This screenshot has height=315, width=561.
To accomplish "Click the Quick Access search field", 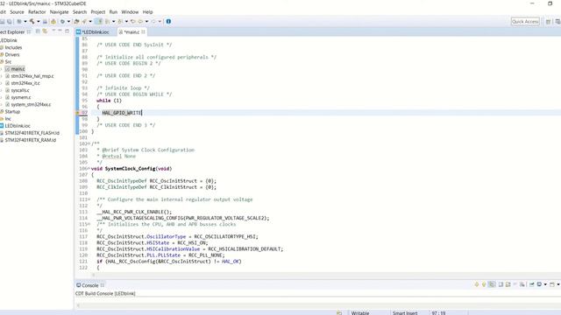I will pyautogui.click(x=525, y=21).
